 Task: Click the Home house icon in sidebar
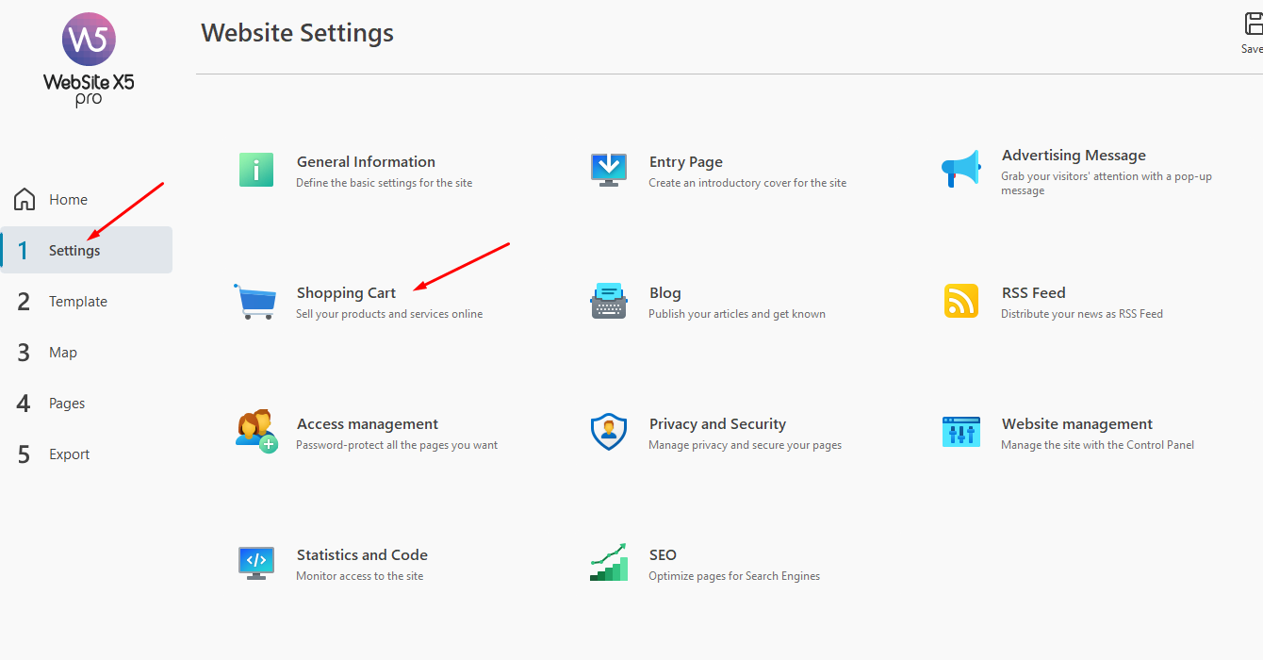click(25, 200)
